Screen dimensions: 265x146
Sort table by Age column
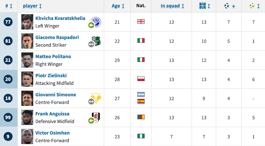pyautogui.click(x=118, y=6)
